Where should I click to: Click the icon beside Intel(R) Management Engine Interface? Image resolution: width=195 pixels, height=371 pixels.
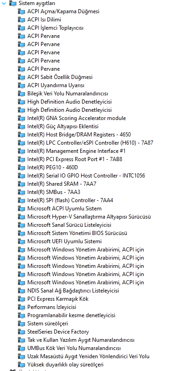tap(21, 151)
